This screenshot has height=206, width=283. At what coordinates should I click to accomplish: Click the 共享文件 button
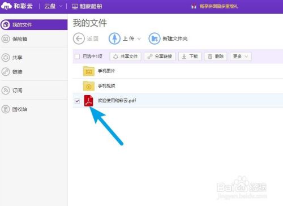(125, 57)
